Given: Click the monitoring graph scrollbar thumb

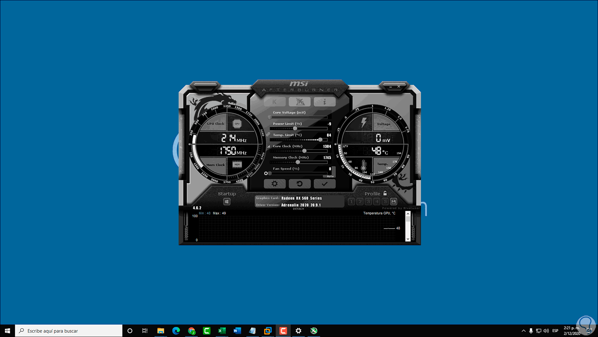Looking at the screenshot, I should (x=408, y=219).
